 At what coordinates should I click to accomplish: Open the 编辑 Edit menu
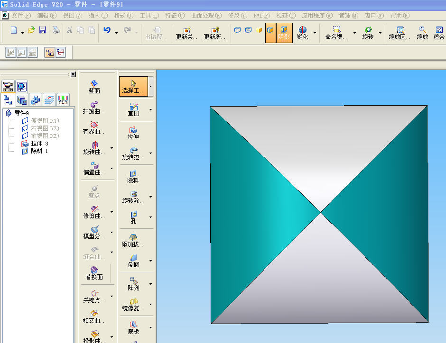[x=47, y=16]
